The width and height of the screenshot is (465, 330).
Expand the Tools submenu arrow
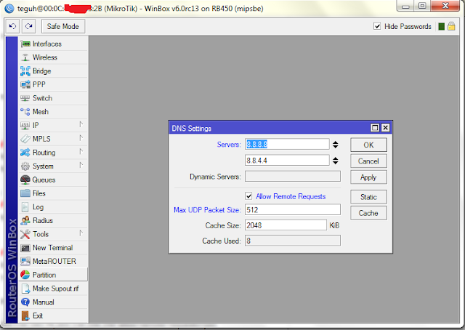pyautogui.click(x=81, y=233)
